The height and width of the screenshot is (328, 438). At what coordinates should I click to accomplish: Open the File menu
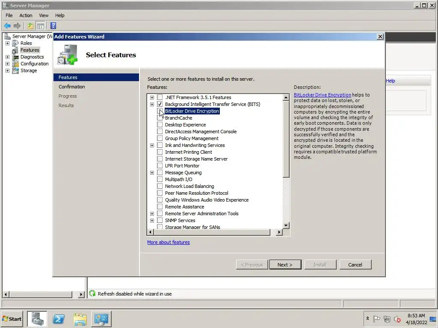point(9,15)
